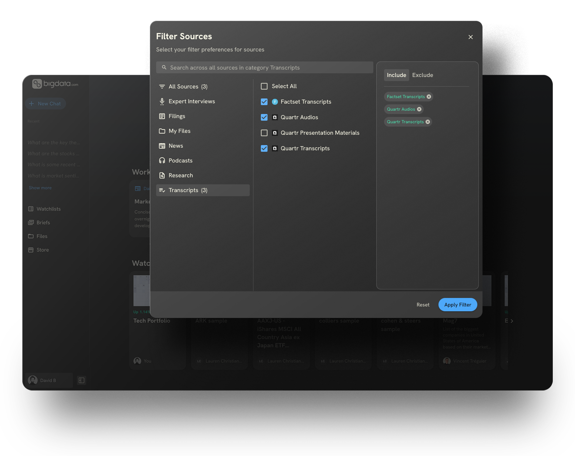
Task: Click the Briefs sidebar icon
Action: click(31, 222)
